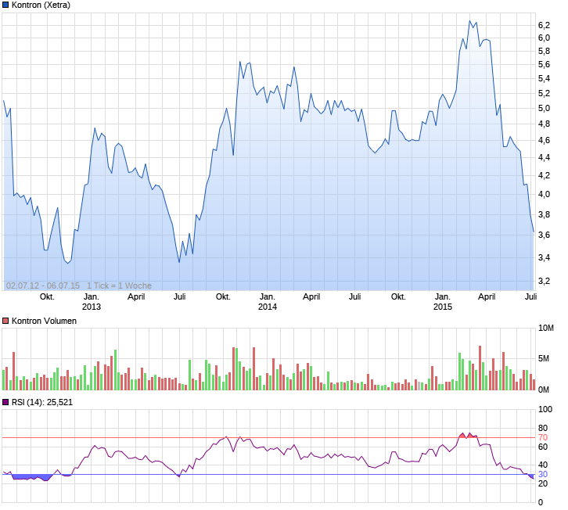This screenshot has width=568, height=510.
Task: Click the price axis value 5,0
Action: click(544, 108)
